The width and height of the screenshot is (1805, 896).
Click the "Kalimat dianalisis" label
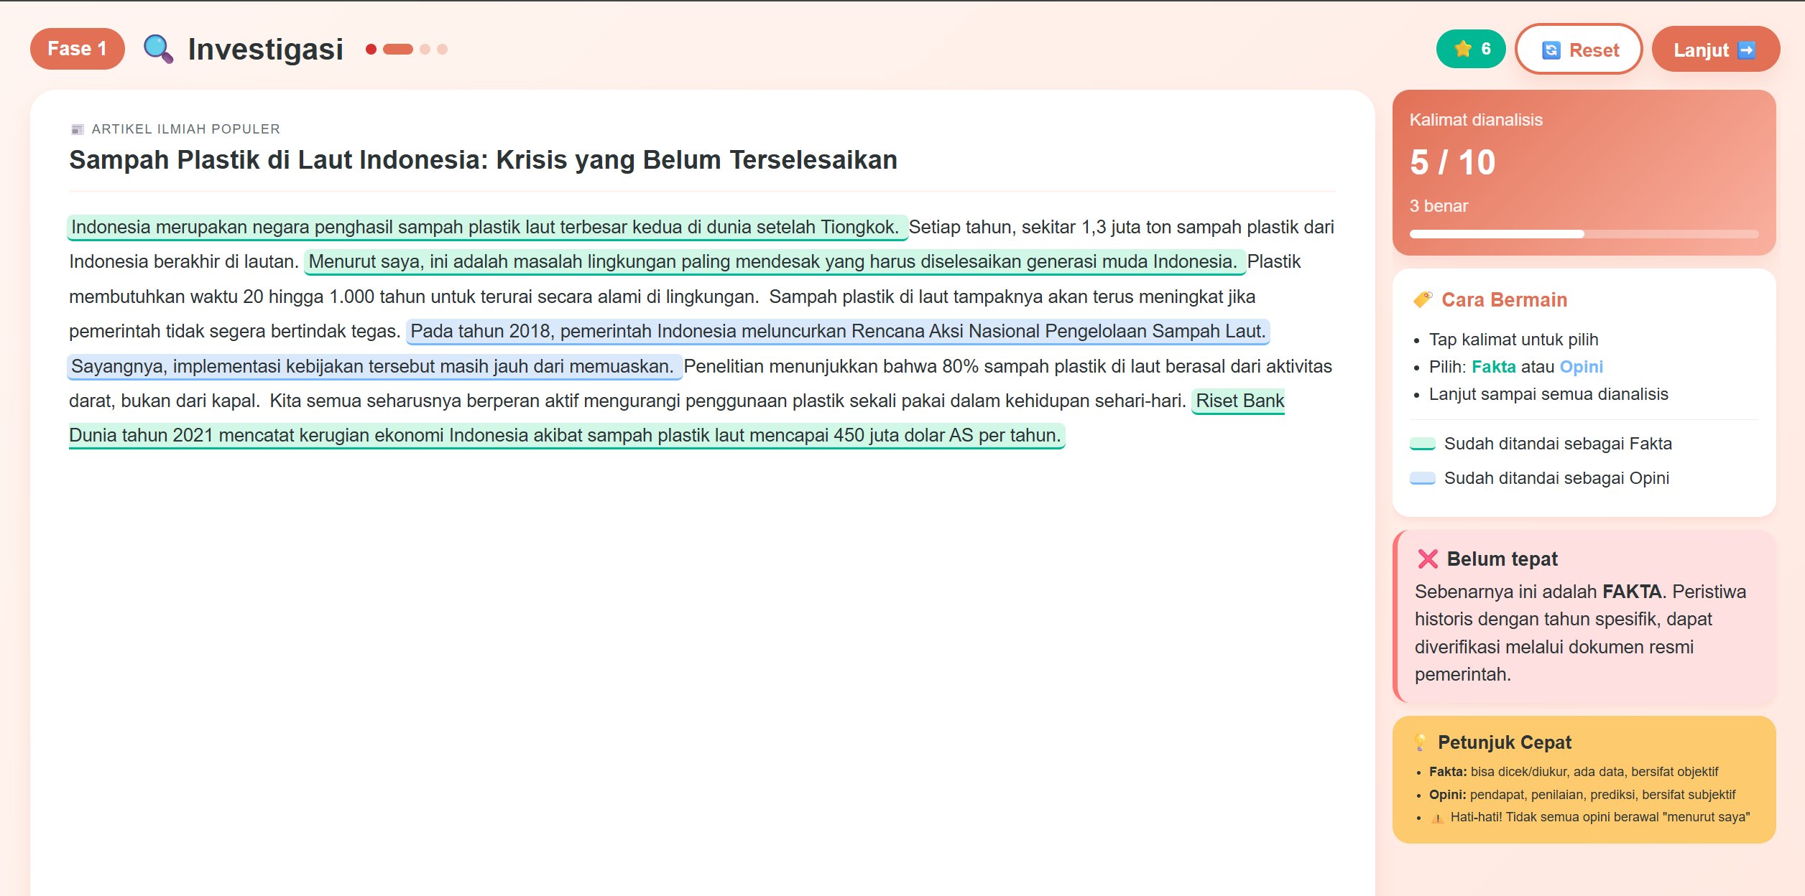(1476, 120)
